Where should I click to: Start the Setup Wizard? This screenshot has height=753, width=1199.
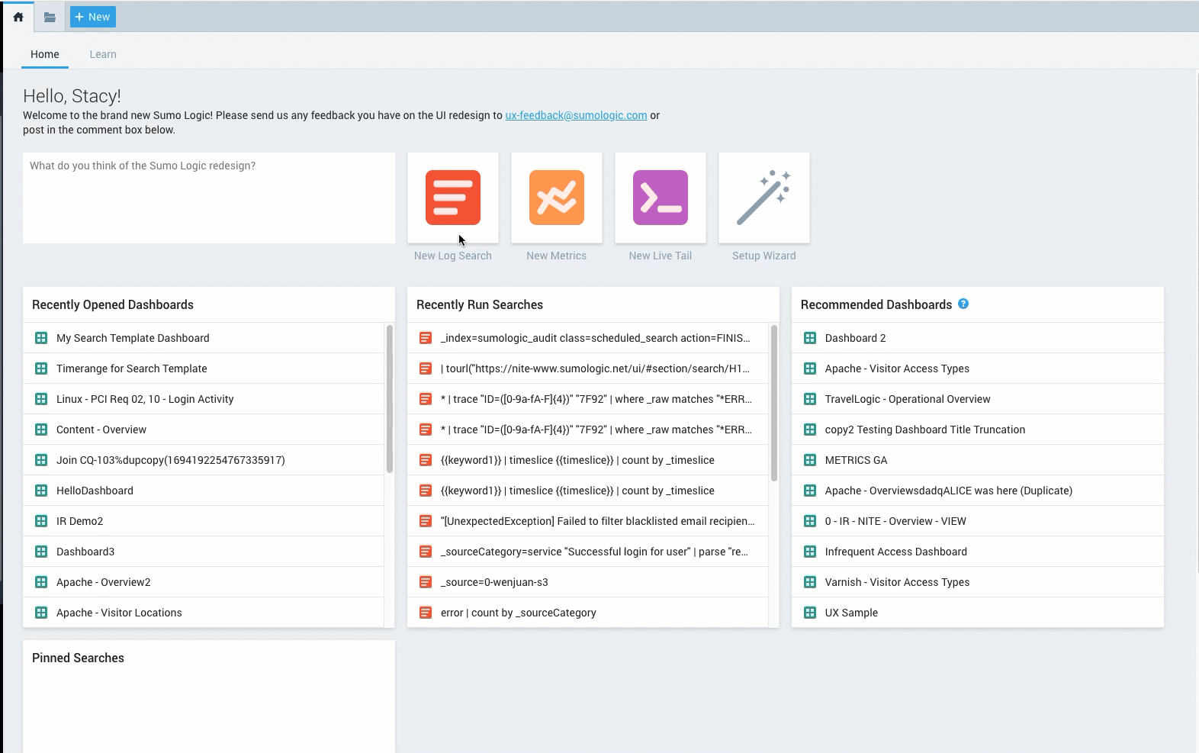(764, 198)
